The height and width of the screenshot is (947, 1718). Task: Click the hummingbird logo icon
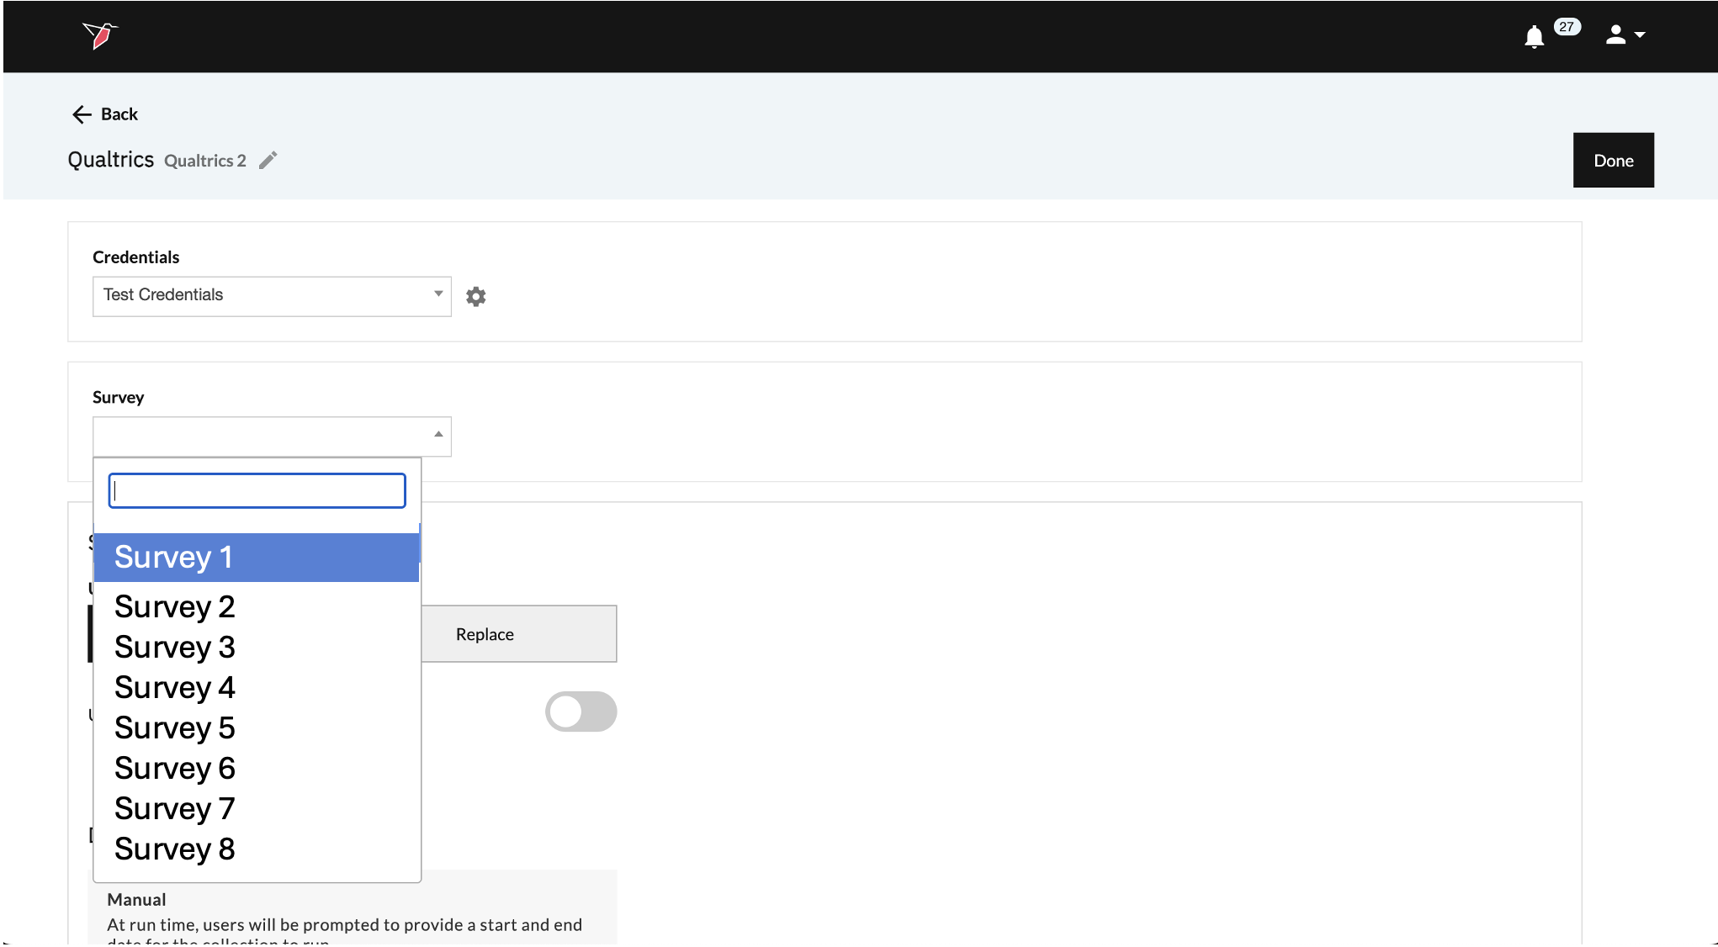[x=100, y=35]
